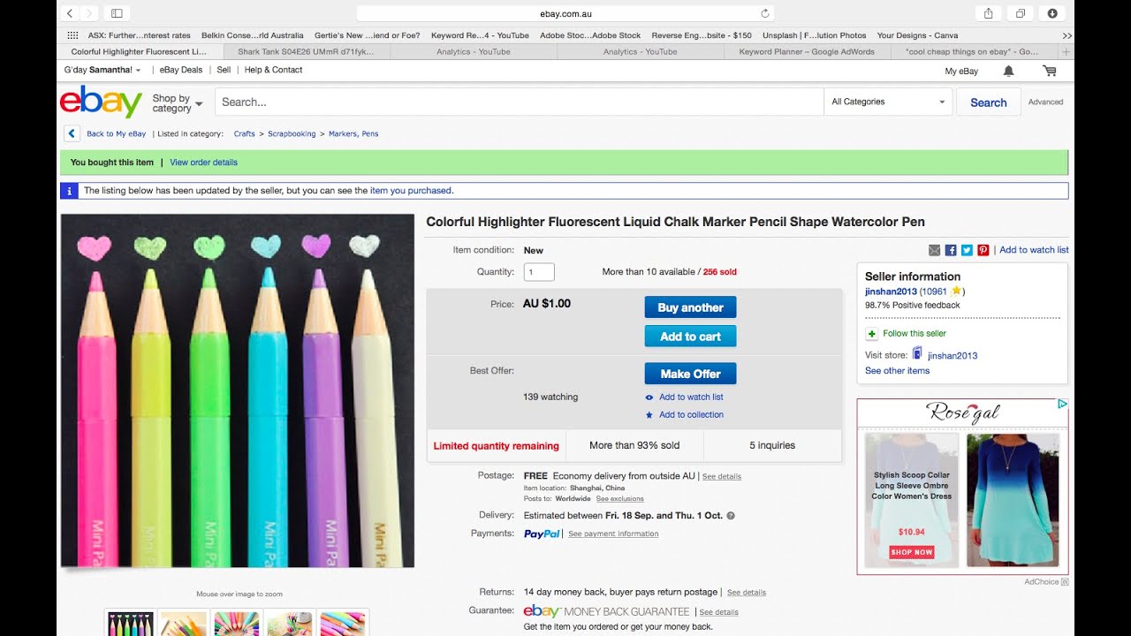The height and width of the screenshot is (636, 1131).
Task: Toggle the Safari sidebar
Action: point(116,13)
